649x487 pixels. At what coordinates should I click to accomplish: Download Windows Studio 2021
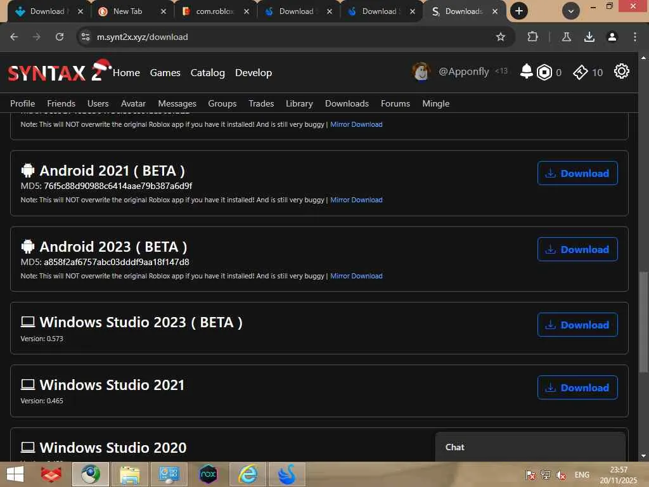(577, 387)
